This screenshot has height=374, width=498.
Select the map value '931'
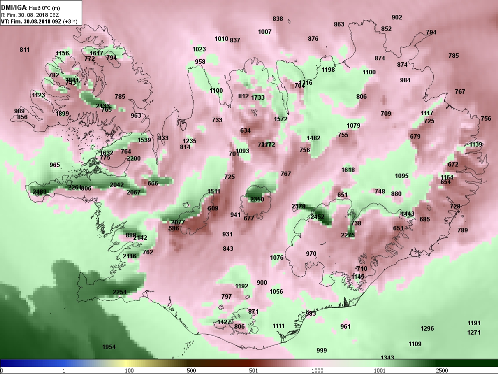coord(228,234)
